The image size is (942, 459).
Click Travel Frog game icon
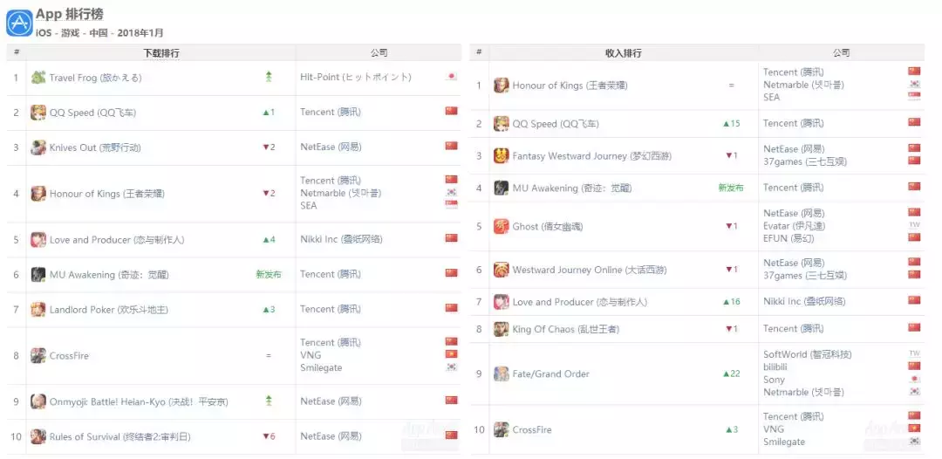[38, 78]
